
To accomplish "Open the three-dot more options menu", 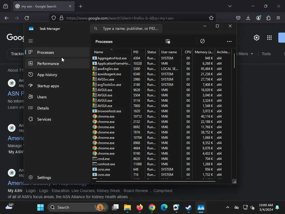I will tap(229, 42).
